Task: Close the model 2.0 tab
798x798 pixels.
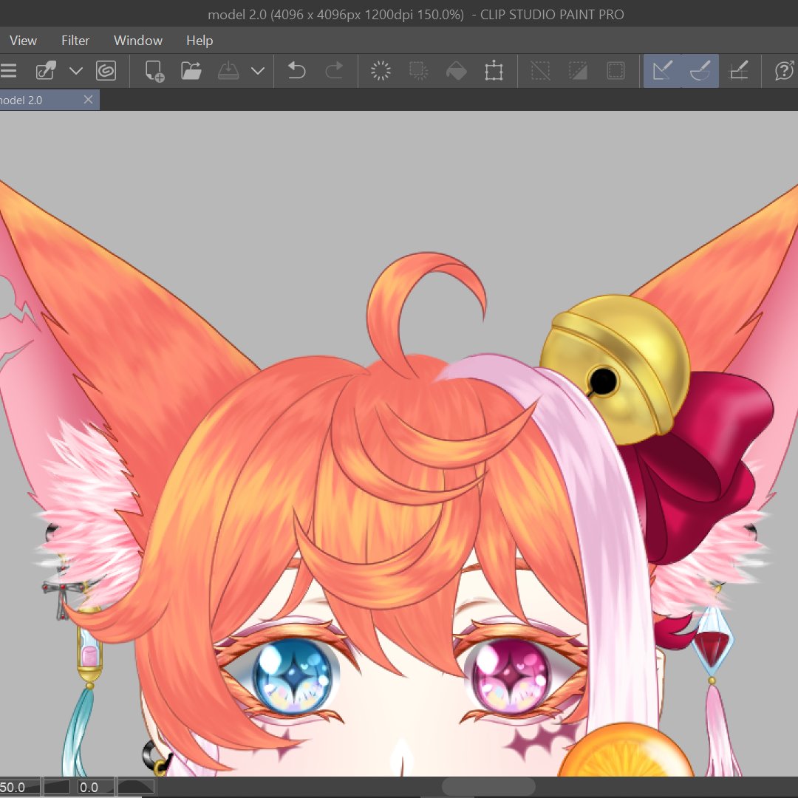Action: [88, 99]
